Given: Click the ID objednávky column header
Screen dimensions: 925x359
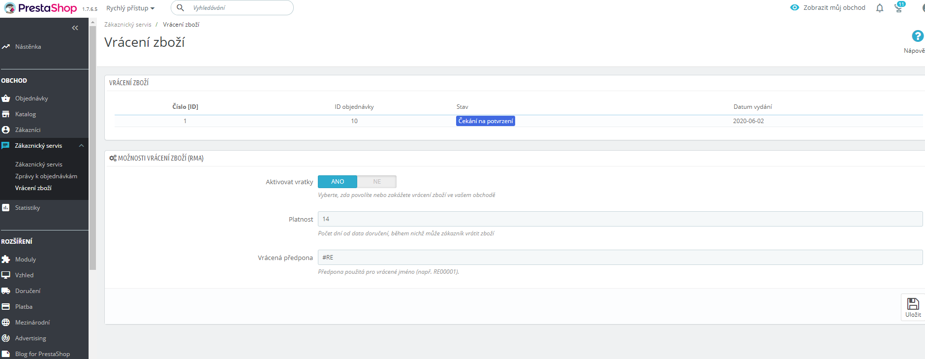Looking at the screenshot, I should (x=354, y=107).
